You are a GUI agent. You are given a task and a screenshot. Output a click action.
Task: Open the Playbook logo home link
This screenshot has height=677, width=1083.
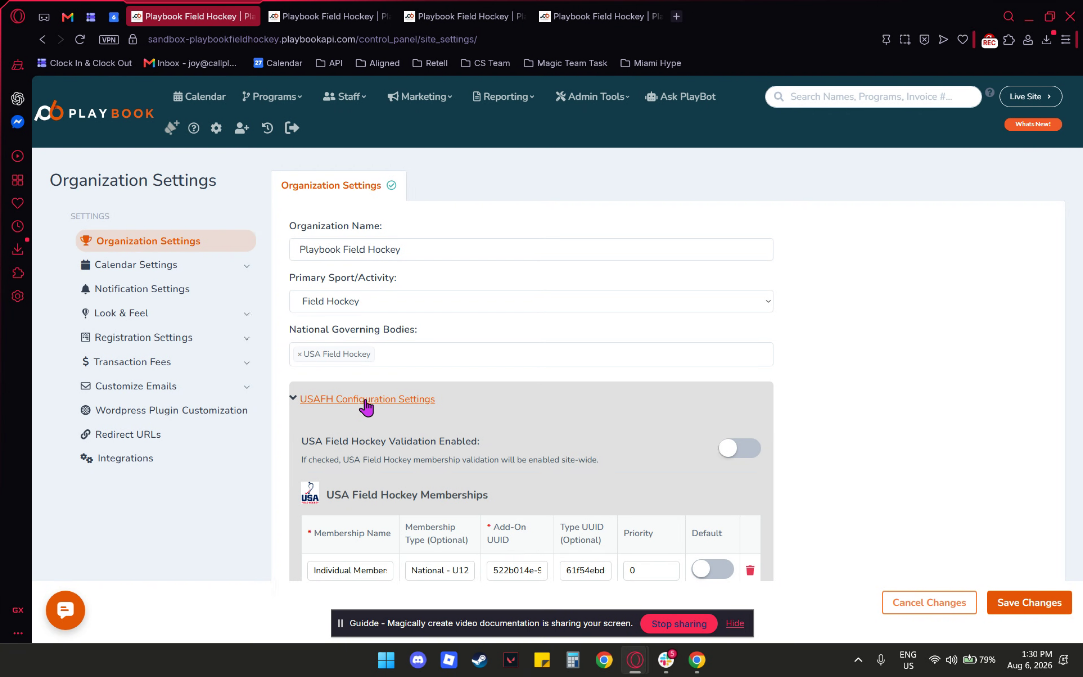click(95, 112)
